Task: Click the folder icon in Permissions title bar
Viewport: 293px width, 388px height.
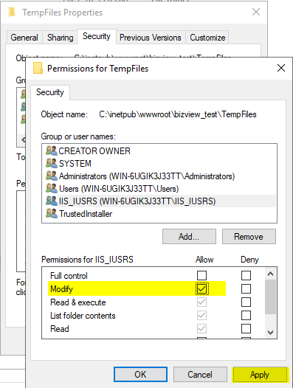Action: click(x=38, y=68)
